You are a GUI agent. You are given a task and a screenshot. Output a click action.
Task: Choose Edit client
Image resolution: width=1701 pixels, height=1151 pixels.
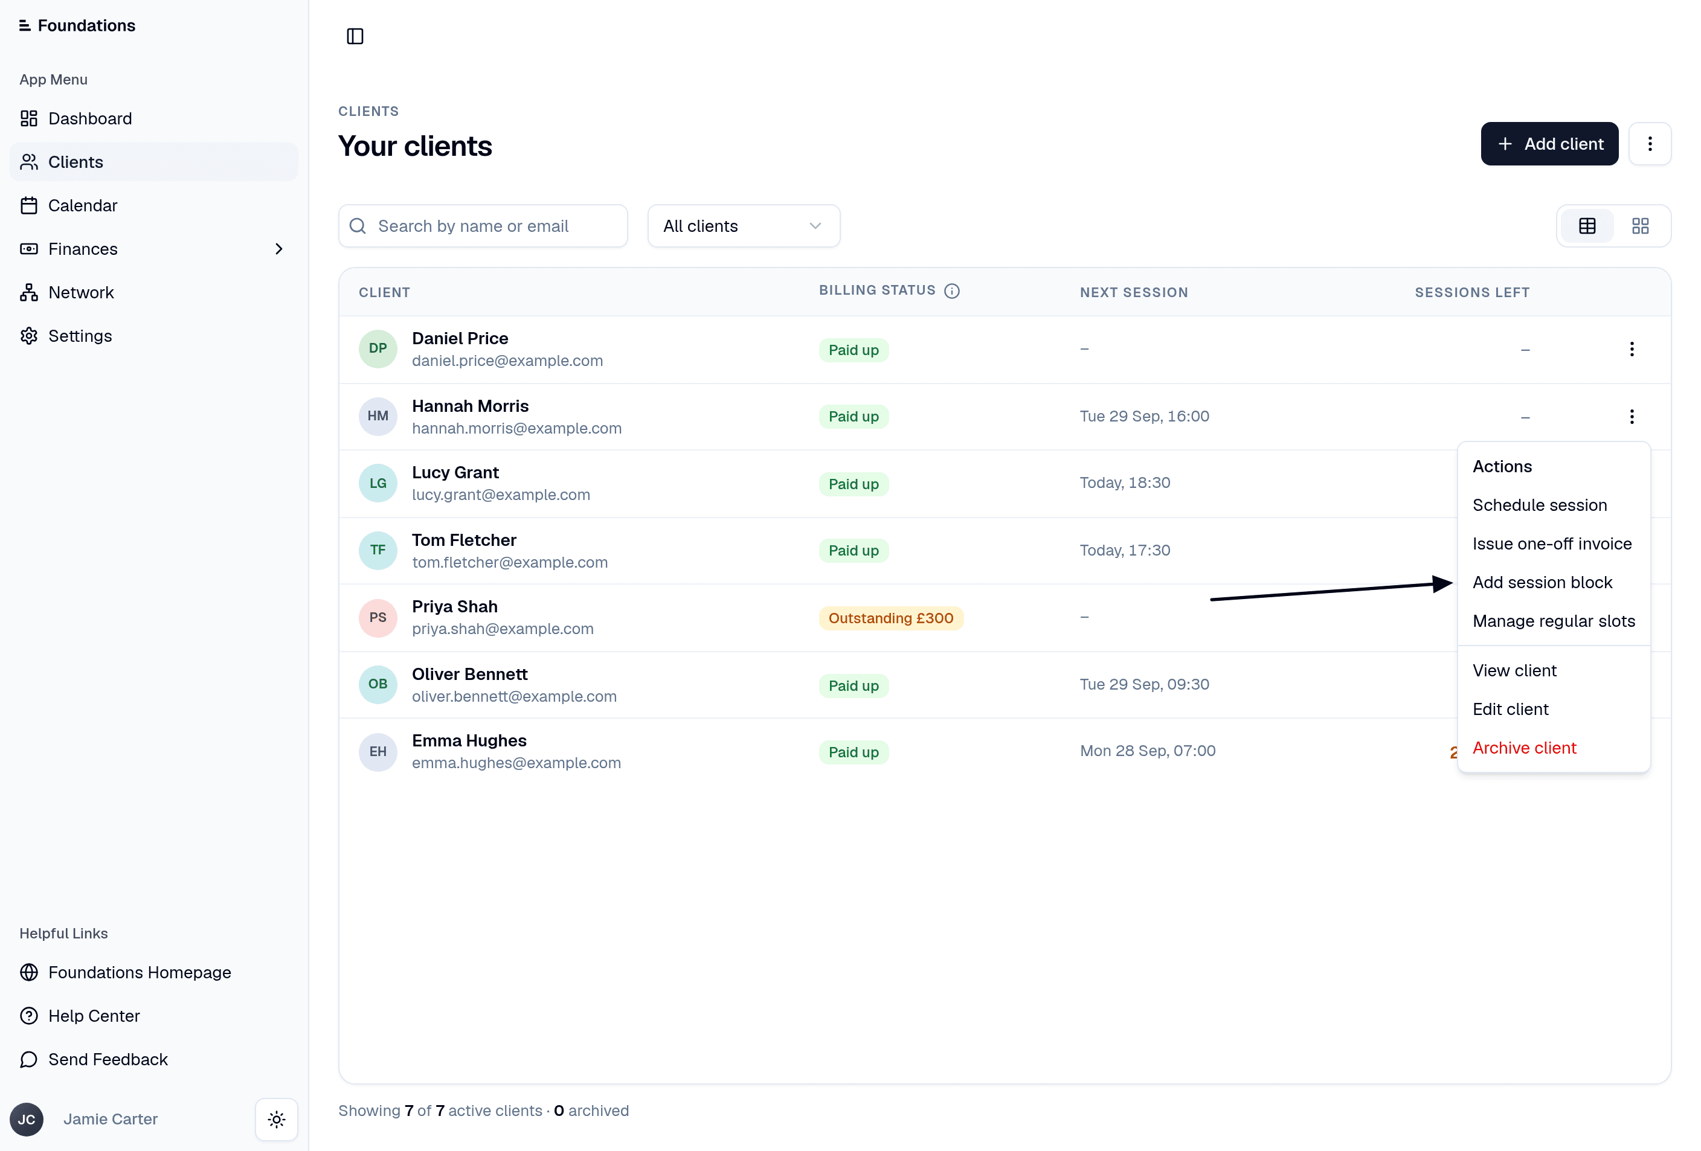click(1553, 709)
